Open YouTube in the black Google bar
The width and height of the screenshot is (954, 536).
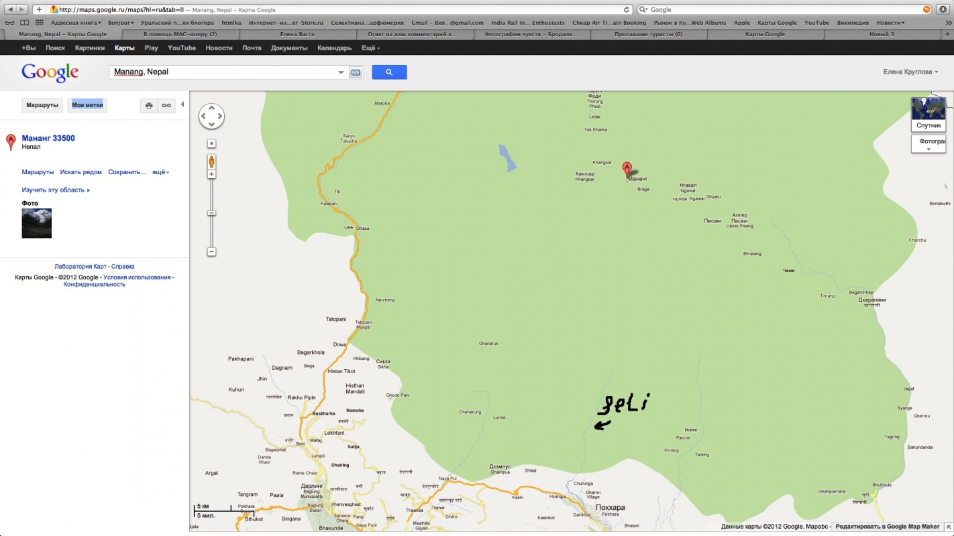(181, 48)
